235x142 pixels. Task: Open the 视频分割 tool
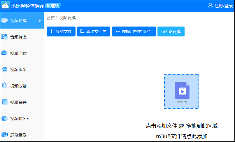coord(22,86)
